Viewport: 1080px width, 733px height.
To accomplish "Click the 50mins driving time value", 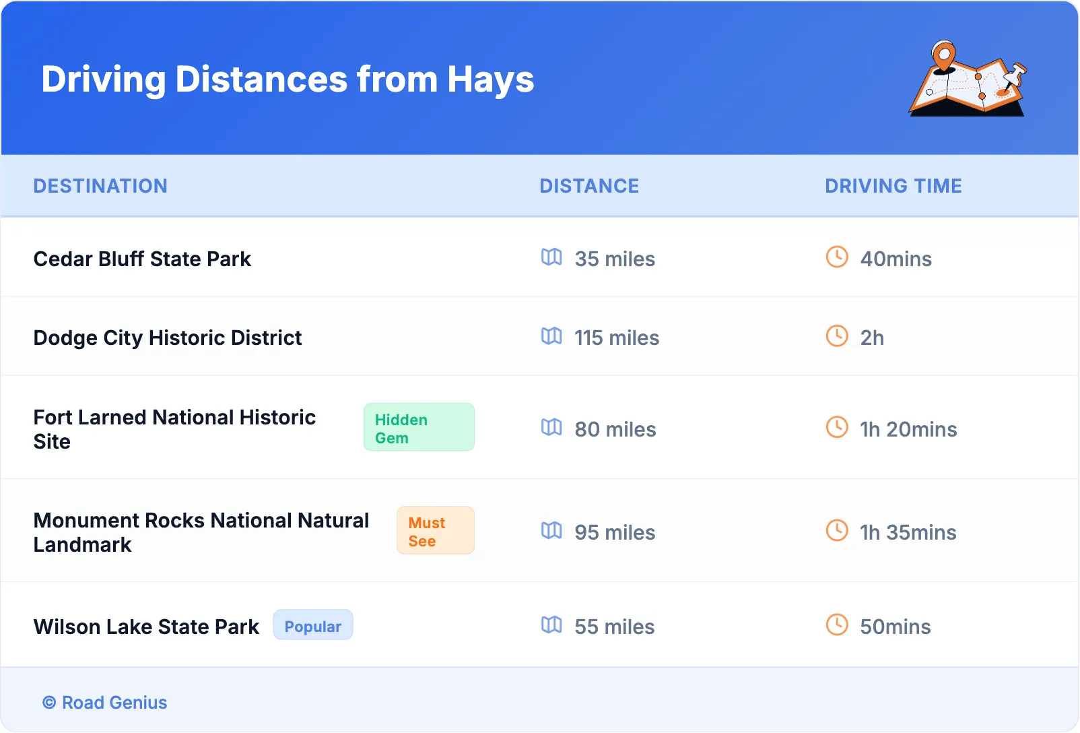I will [896, 627].
